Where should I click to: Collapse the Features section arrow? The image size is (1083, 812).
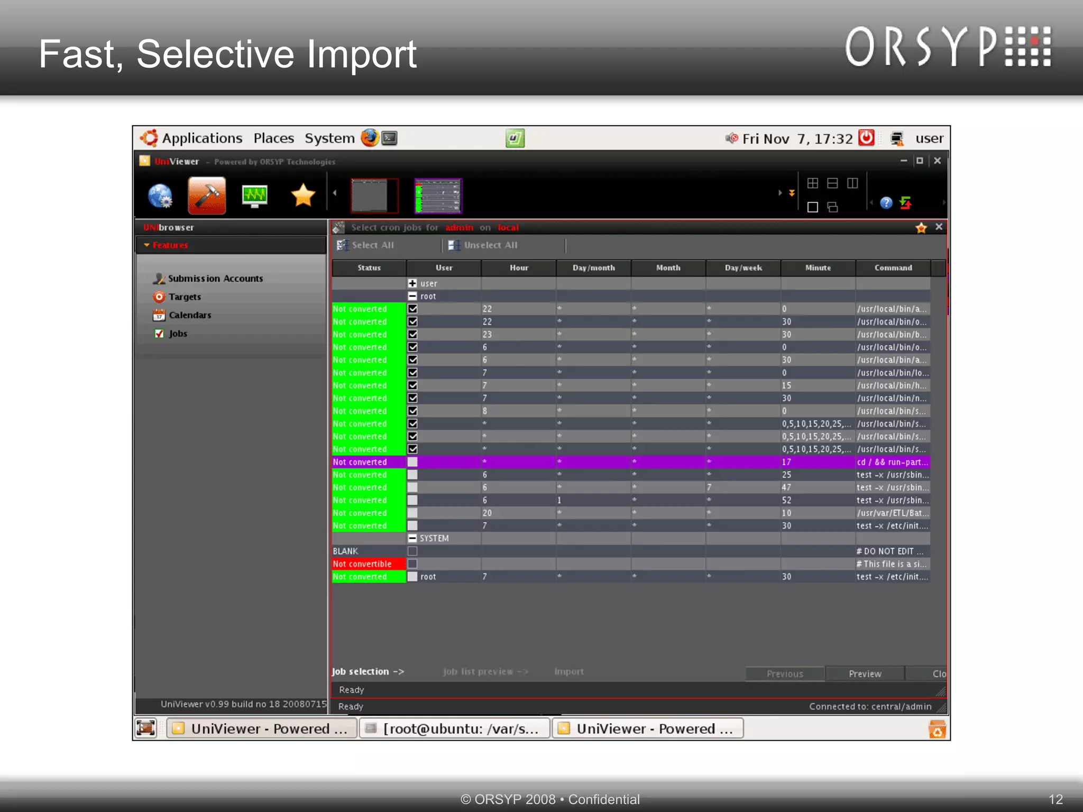click(146, 245)
